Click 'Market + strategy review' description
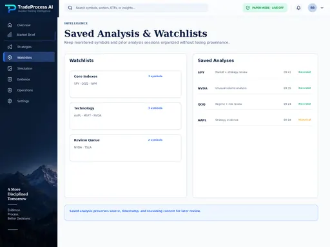Image resolution: width=330 pixels, height=247 pixels. pos(231,72)
